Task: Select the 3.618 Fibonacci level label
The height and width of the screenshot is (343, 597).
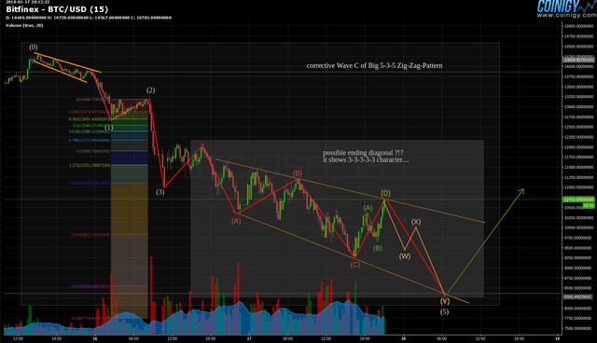Action: [90, 286]
